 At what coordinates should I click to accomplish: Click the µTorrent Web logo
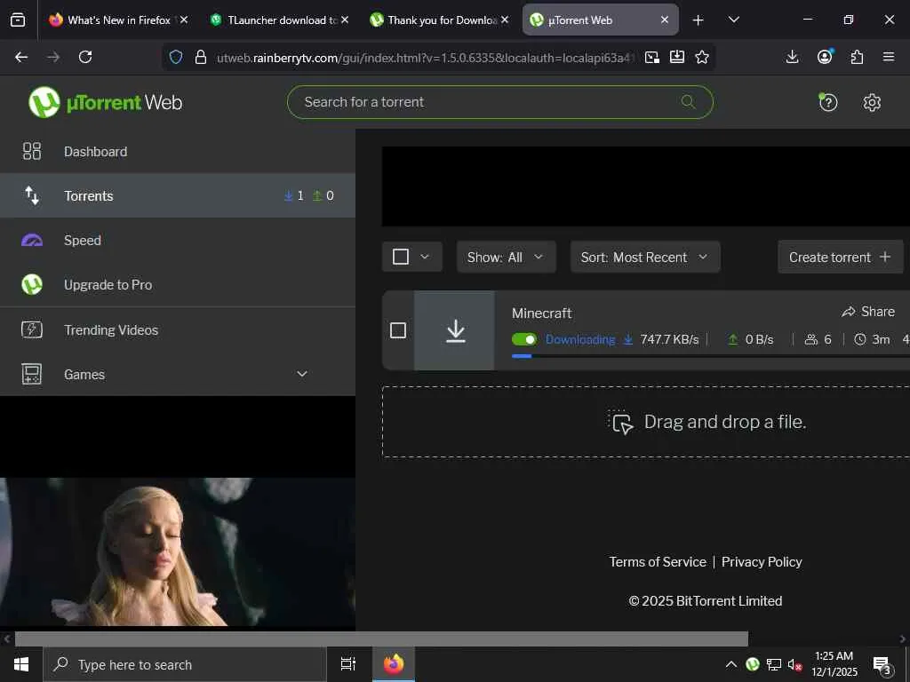coord(106,103)
